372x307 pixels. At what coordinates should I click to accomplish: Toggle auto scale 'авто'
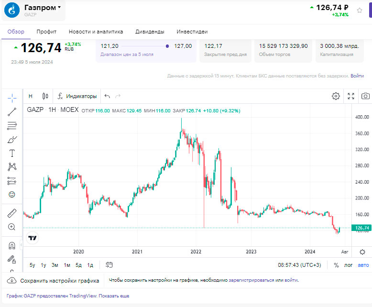coord(363,265)
